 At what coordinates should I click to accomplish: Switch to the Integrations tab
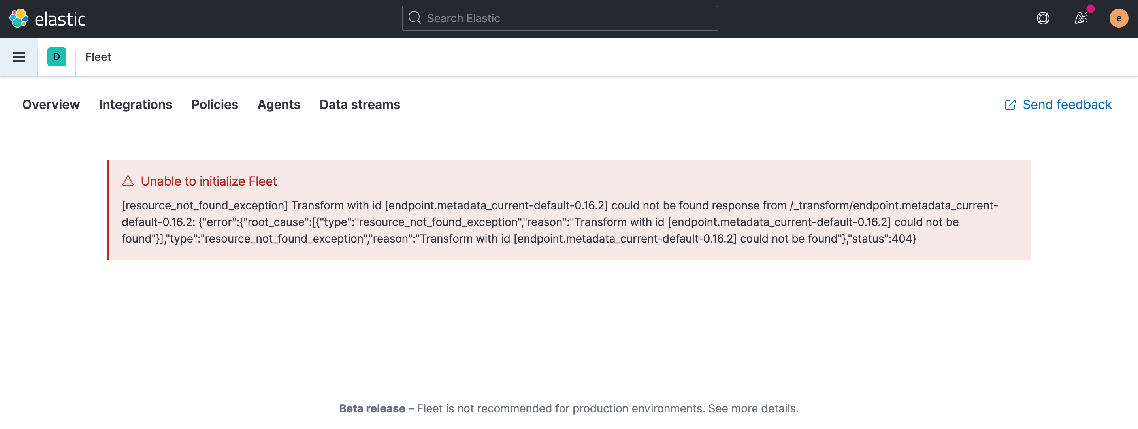(136, 104)
